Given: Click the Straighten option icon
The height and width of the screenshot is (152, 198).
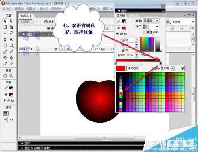Looking at the screenshot, I should pyautogui.click(x=12, y=120).
